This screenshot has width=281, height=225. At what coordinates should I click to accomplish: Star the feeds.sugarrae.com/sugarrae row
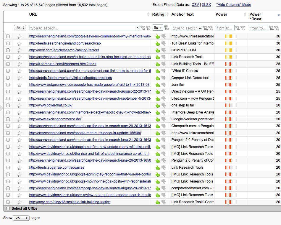tap(19, 167)
